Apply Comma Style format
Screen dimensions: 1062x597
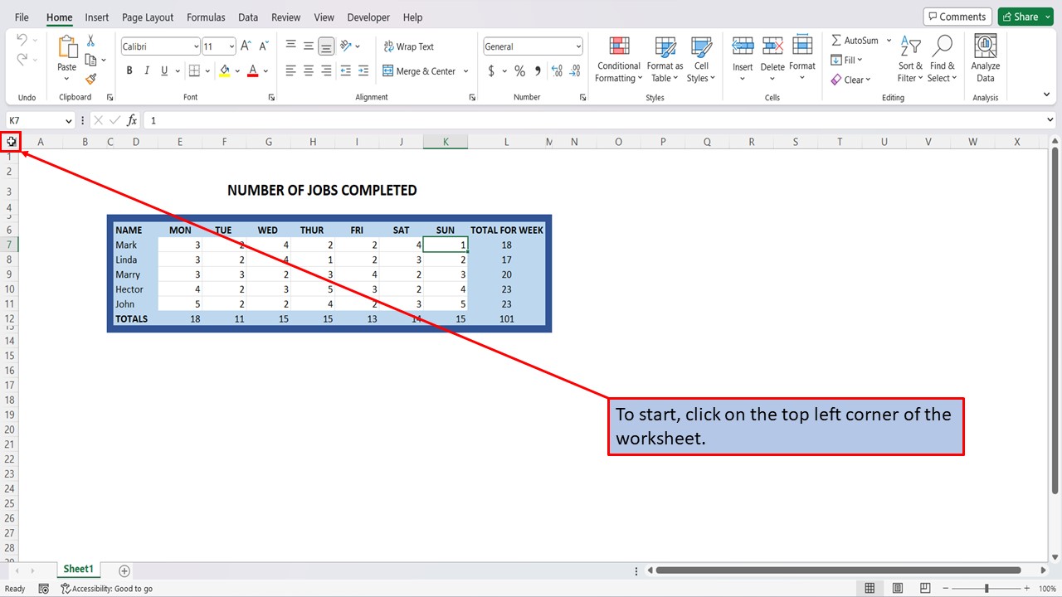538,71
